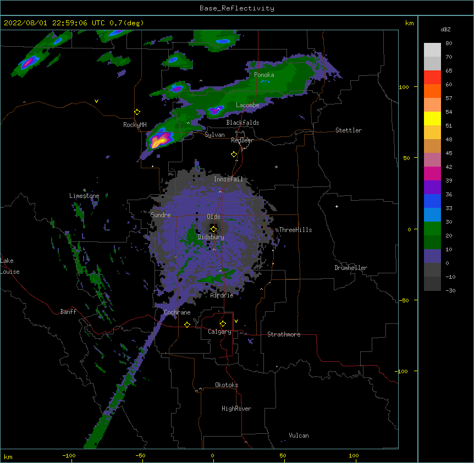Viewport: 474px width, 463px height.
Task: Pick the blue 33-36 dBZ legend swatch
Action: pos(432,201)
